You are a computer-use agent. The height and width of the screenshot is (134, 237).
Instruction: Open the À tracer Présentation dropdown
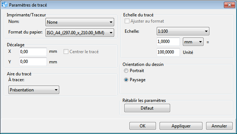(34, 90)
